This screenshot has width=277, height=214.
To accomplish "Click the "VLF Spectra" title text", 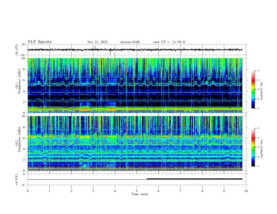I will pos(40,42).
